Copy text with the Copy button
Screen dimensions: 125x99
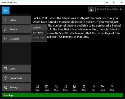47,88
